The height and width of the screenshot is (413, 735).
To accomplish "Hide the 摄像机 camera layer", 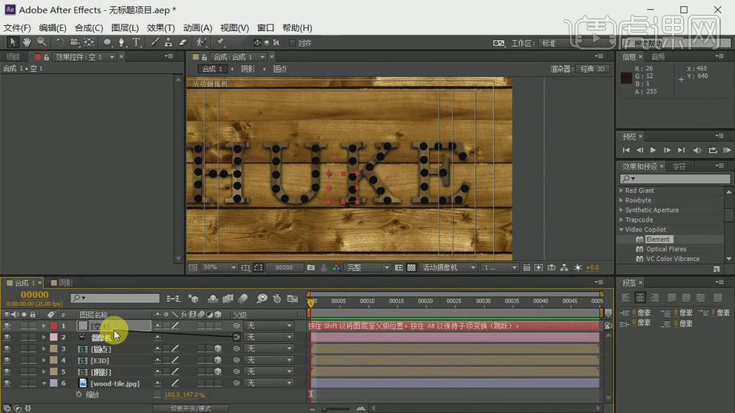I will pos(7,337).
